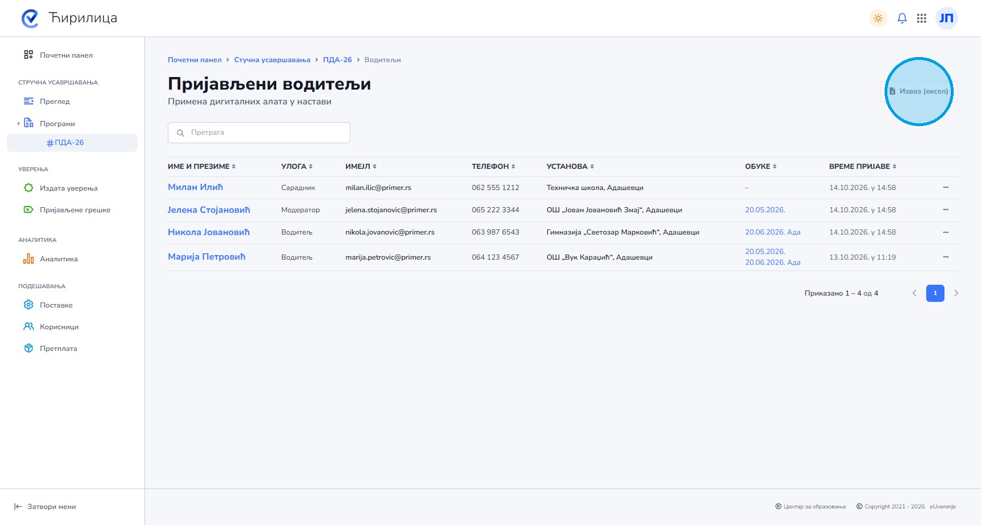Open the ЈП user avatar menu

pos(946,18)
